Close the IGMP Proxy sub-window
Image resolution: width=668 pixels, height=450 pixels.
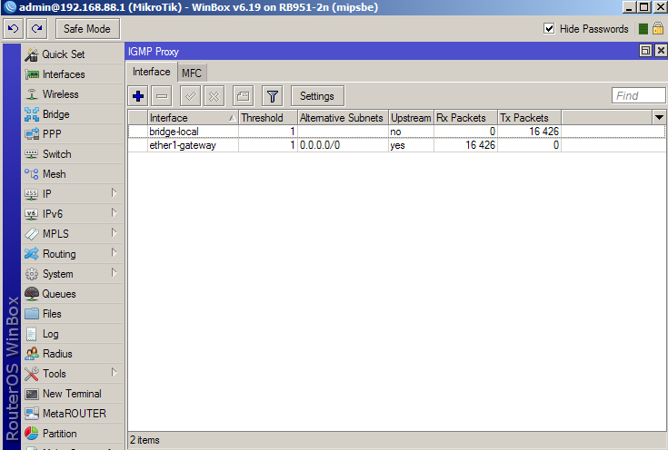point(661,51)
